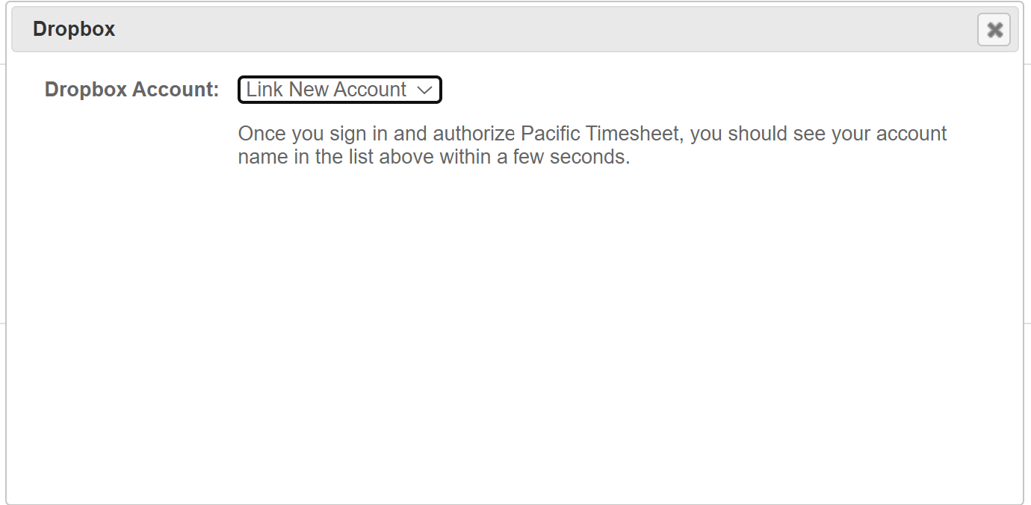Click the sign in authorization help text
Viewport: 1031px width, 505px height.
tap(592, 146)
